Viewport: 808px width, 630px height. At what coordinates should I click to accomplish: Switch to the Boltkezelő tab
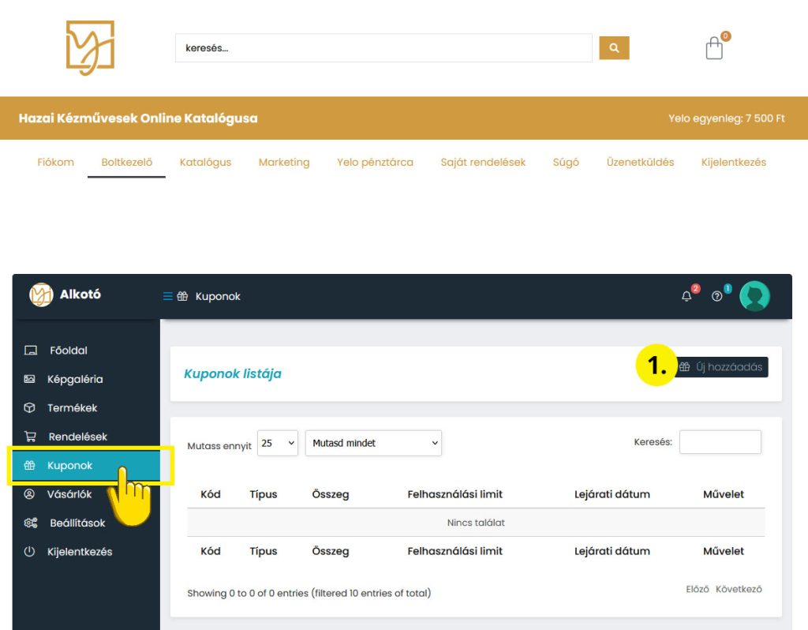(126, 162)
